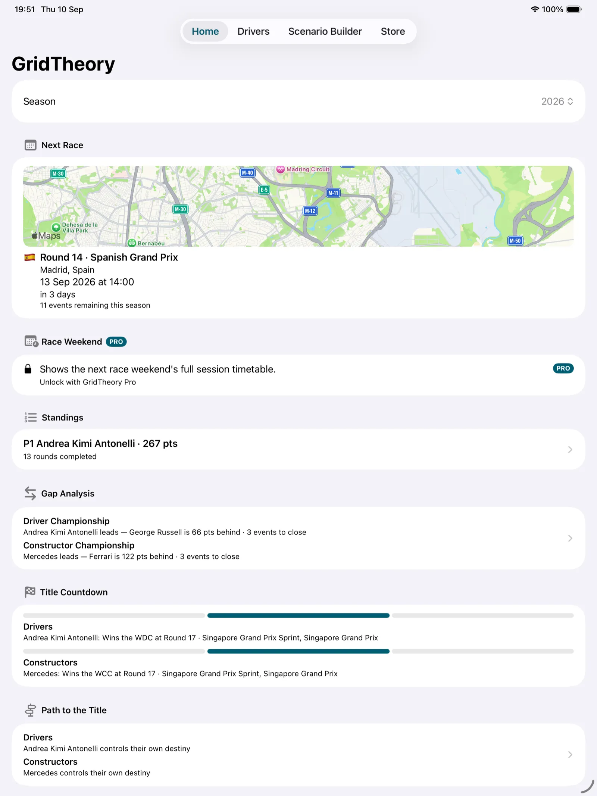Image resolution: width=597 pixels, height=796 pixels.
Task: Click the Constructors title countdown progress bar
Action: point(298,651)
